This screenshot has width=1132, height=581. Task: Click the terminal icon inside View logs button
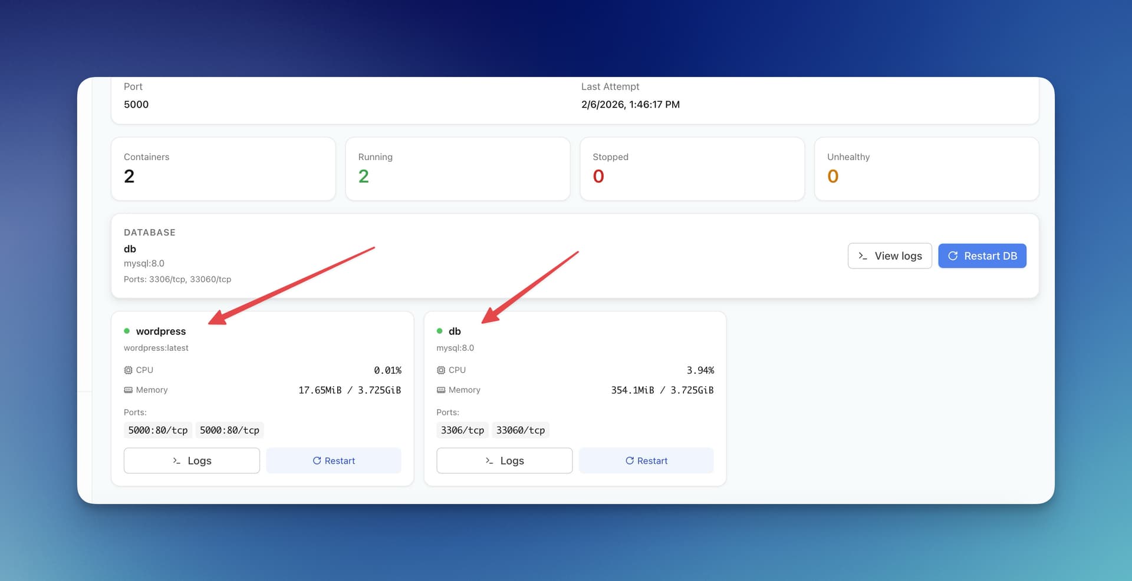(863, 255)
